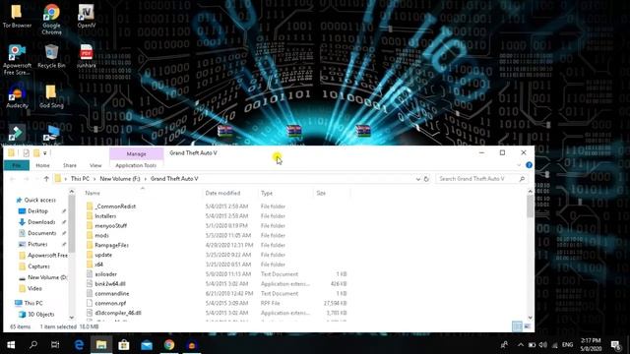
Task: Expand the ribbon chevron
Action: coord(519,165)
